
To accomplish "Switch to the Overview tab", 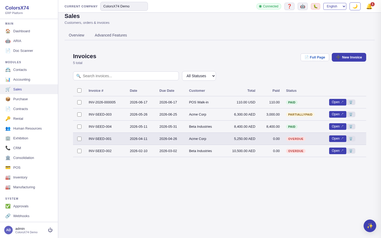I will point(76,35).
